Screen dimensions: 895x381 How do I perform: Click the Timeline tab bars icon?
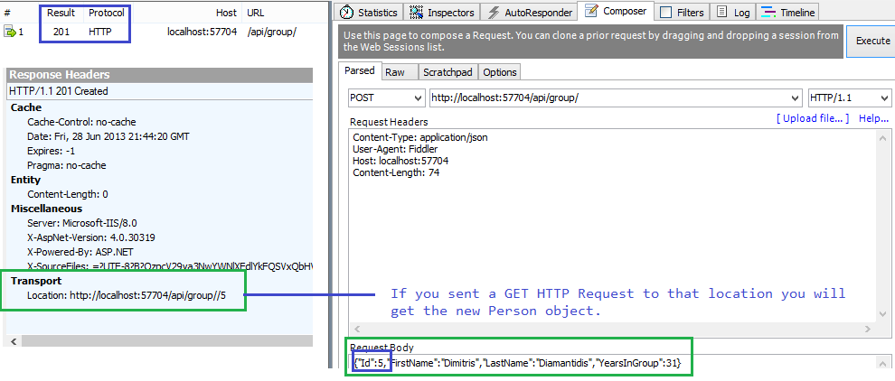click(768, 13)
